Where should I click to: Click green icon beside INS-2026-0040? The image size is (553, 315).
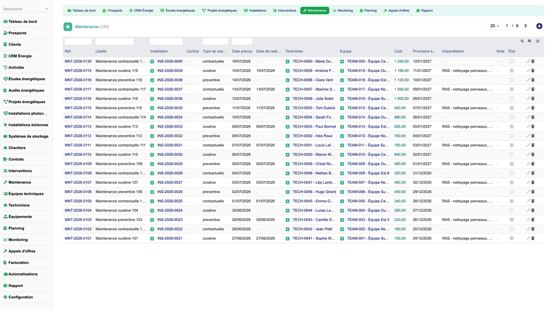[x=152, y=61]
